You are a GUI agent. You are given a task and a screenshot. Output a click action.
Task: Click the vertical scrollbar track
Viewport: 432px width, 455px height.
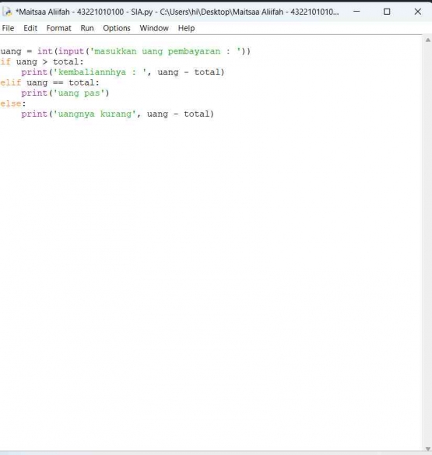coord(428,244)
